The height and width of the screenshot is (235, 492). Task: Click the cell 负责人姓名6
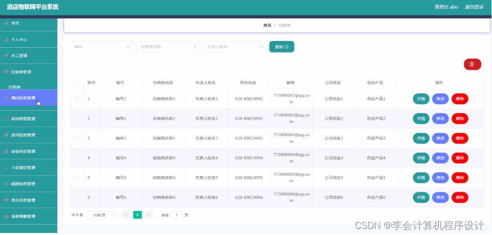point(206,198)
